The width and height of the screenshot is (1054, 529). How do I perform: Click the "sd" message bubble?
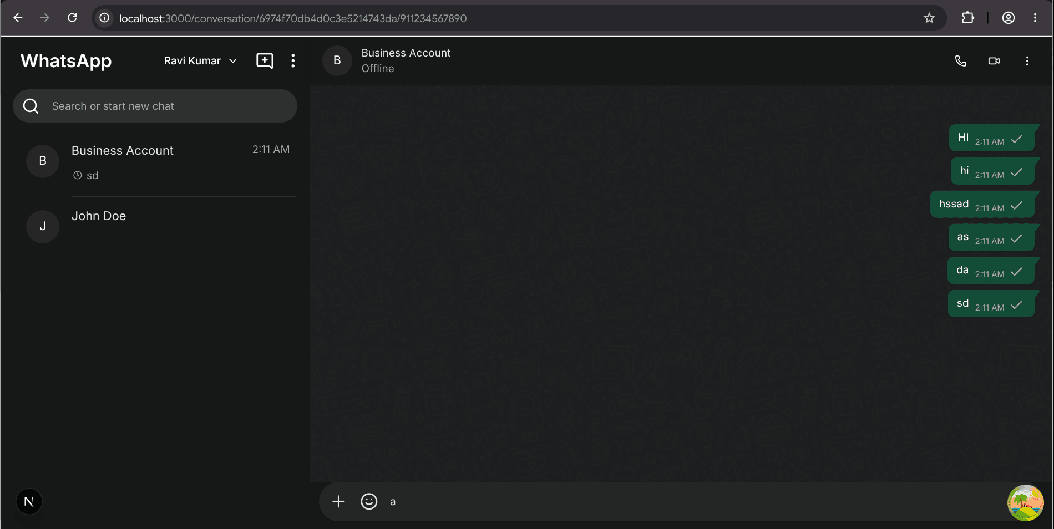tap(991, 304)
